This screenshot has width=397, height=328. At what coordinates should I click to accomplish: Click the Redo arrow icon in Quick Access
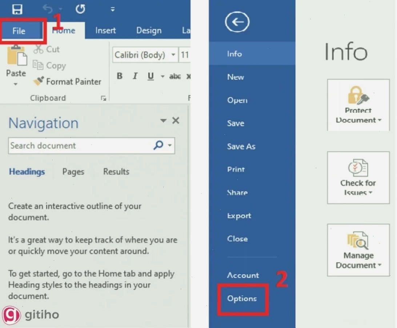[80, 9]
